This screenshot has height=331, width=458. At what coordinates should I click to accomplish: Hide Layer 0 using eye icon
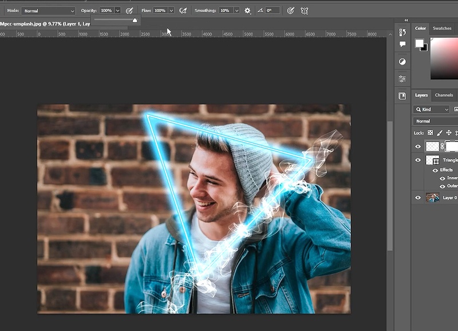[x=418, y=198]
